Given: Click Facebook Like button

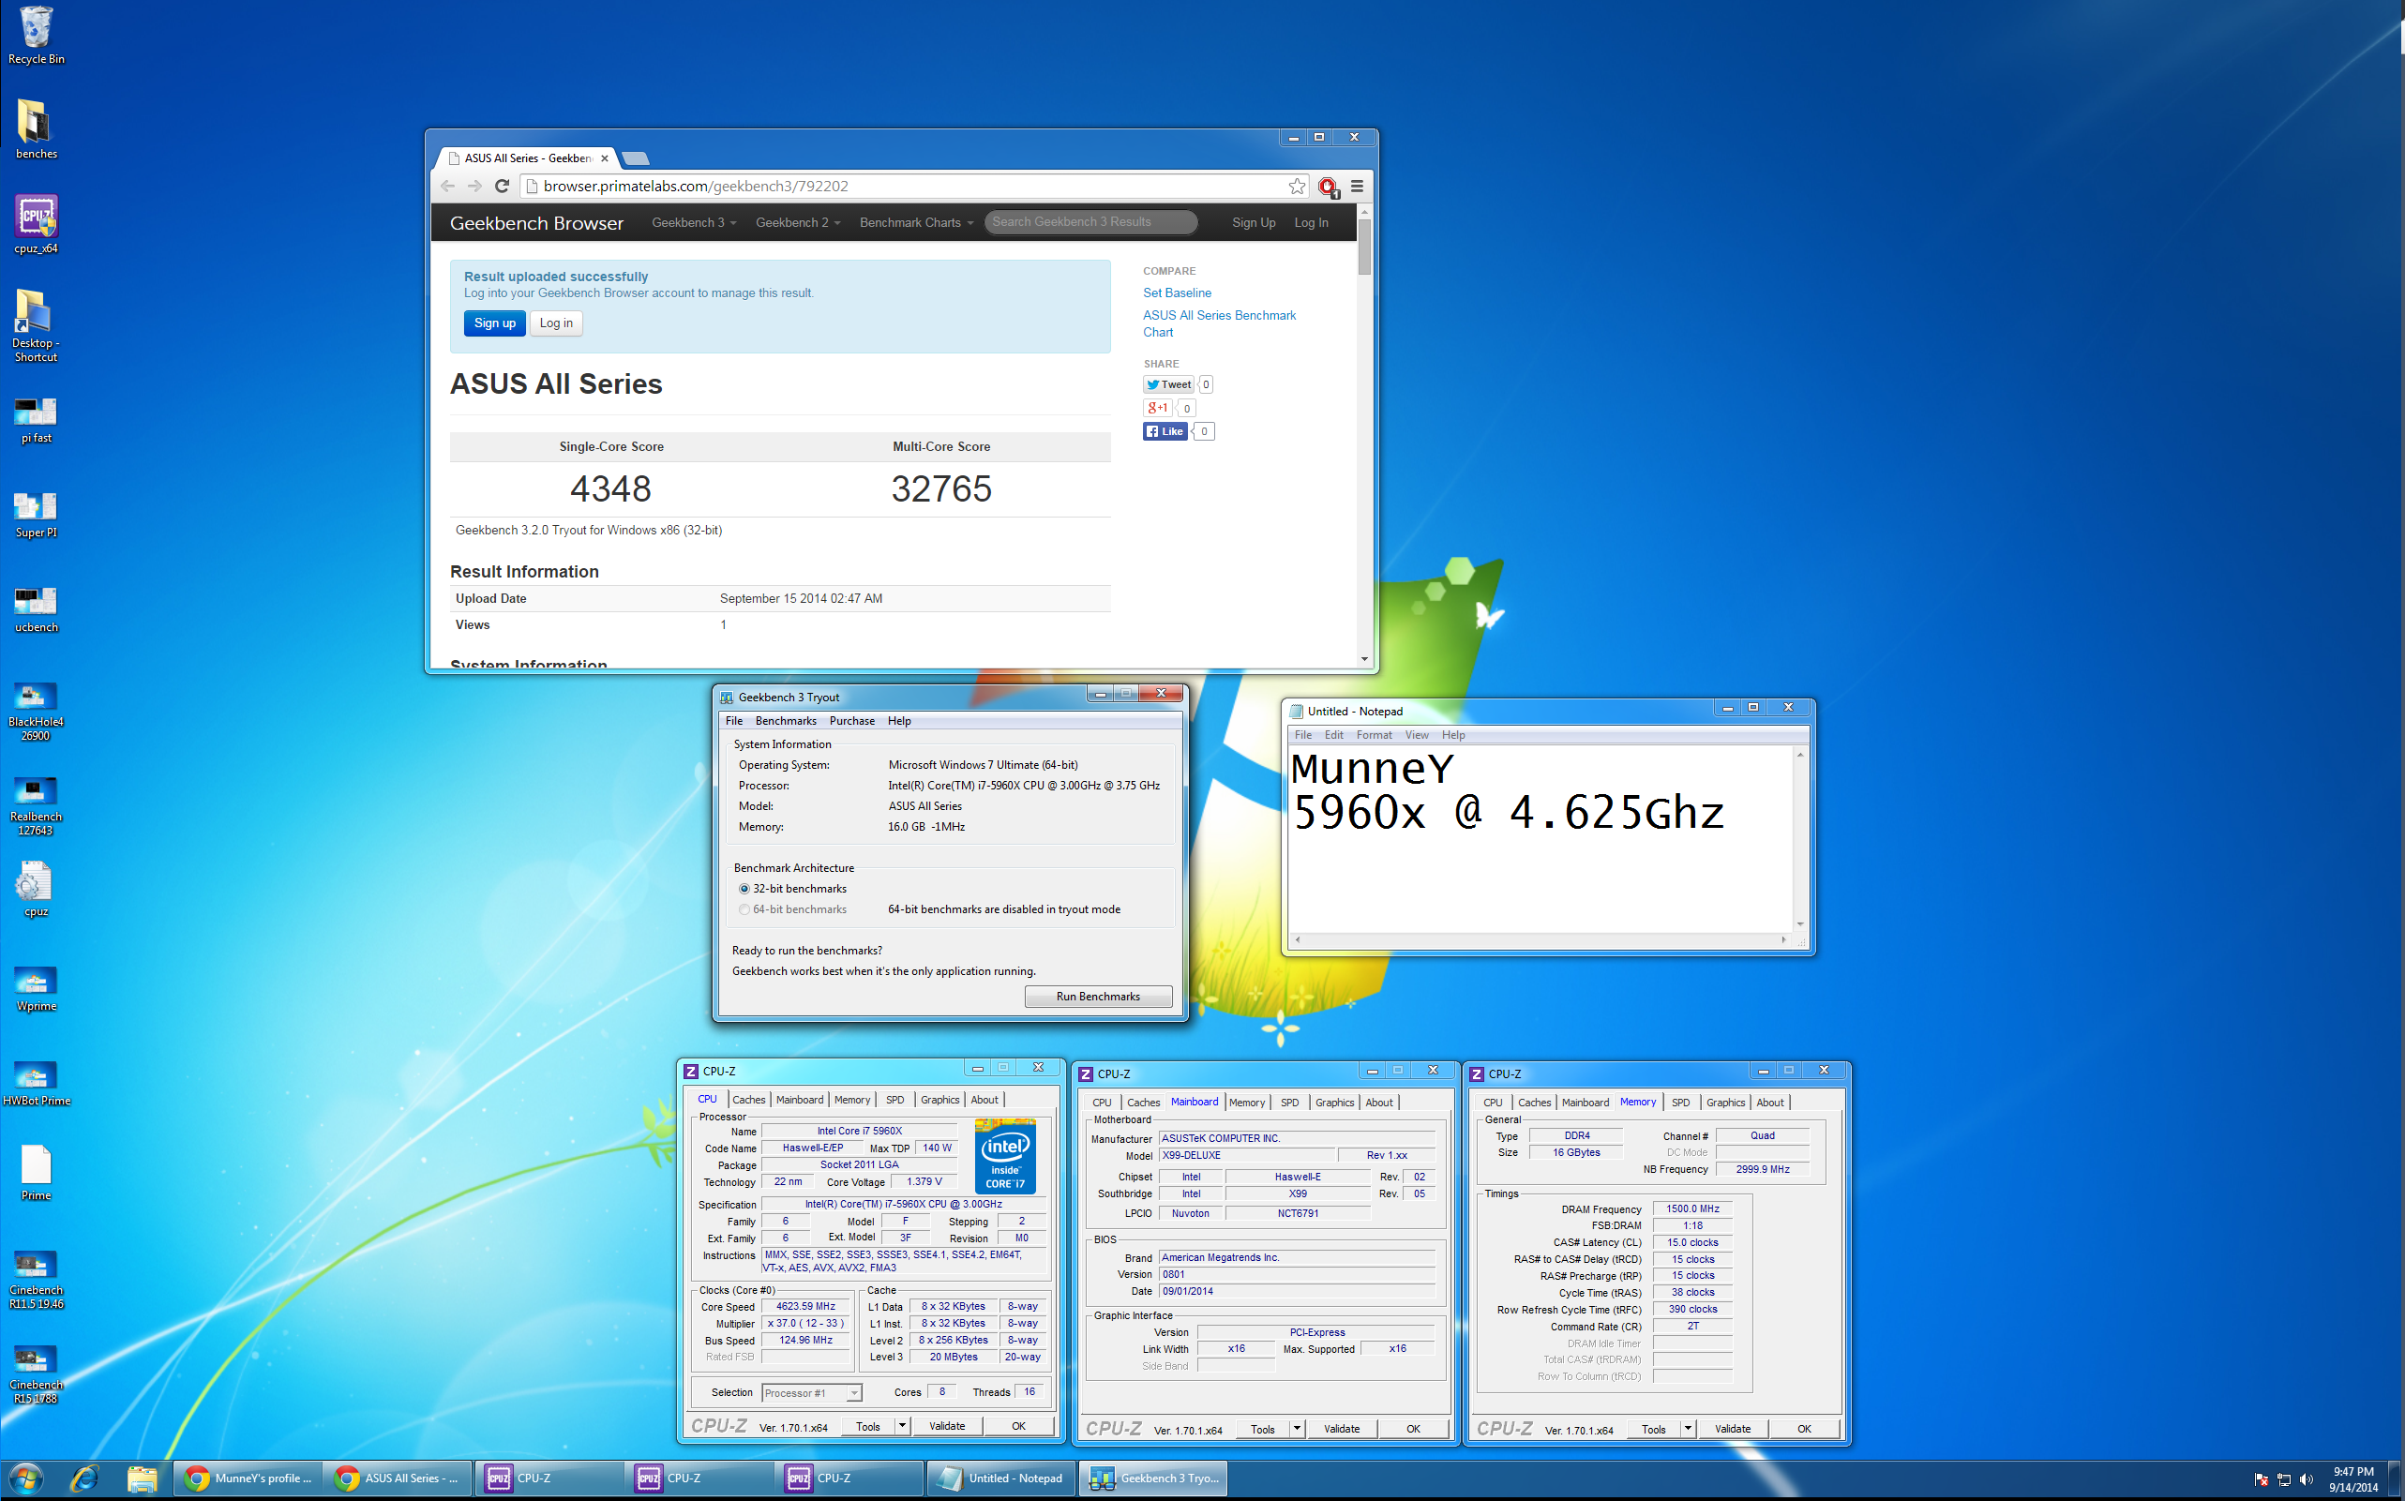Looking at the screenshot, I should (1165, 431).
